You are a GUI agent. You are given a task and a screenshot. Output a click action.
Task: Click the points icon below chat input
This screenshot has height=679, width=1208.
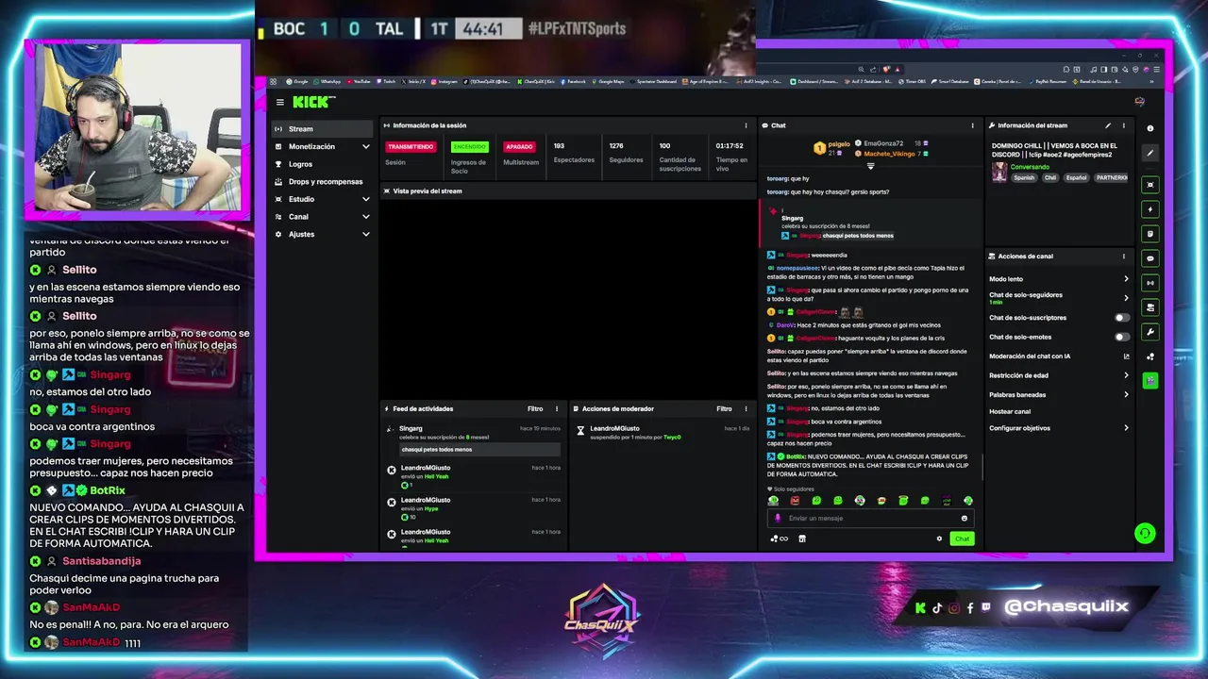click(778, 538)
